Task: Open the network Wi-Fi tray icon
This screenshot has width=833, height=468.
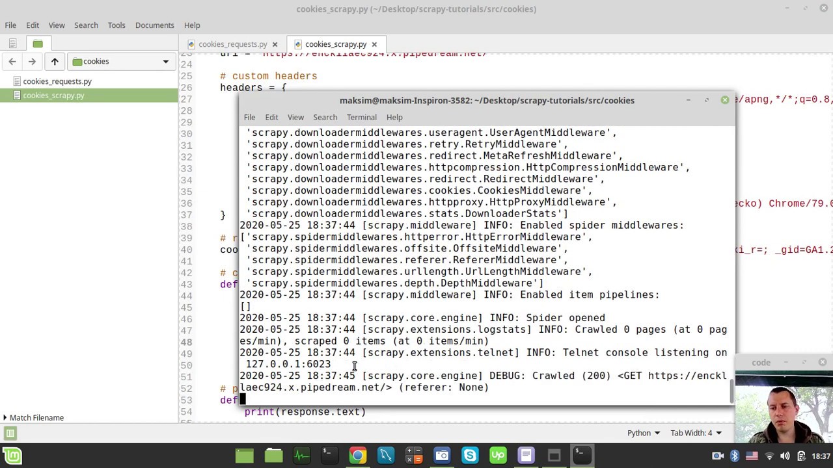Action: coord(769,456)
